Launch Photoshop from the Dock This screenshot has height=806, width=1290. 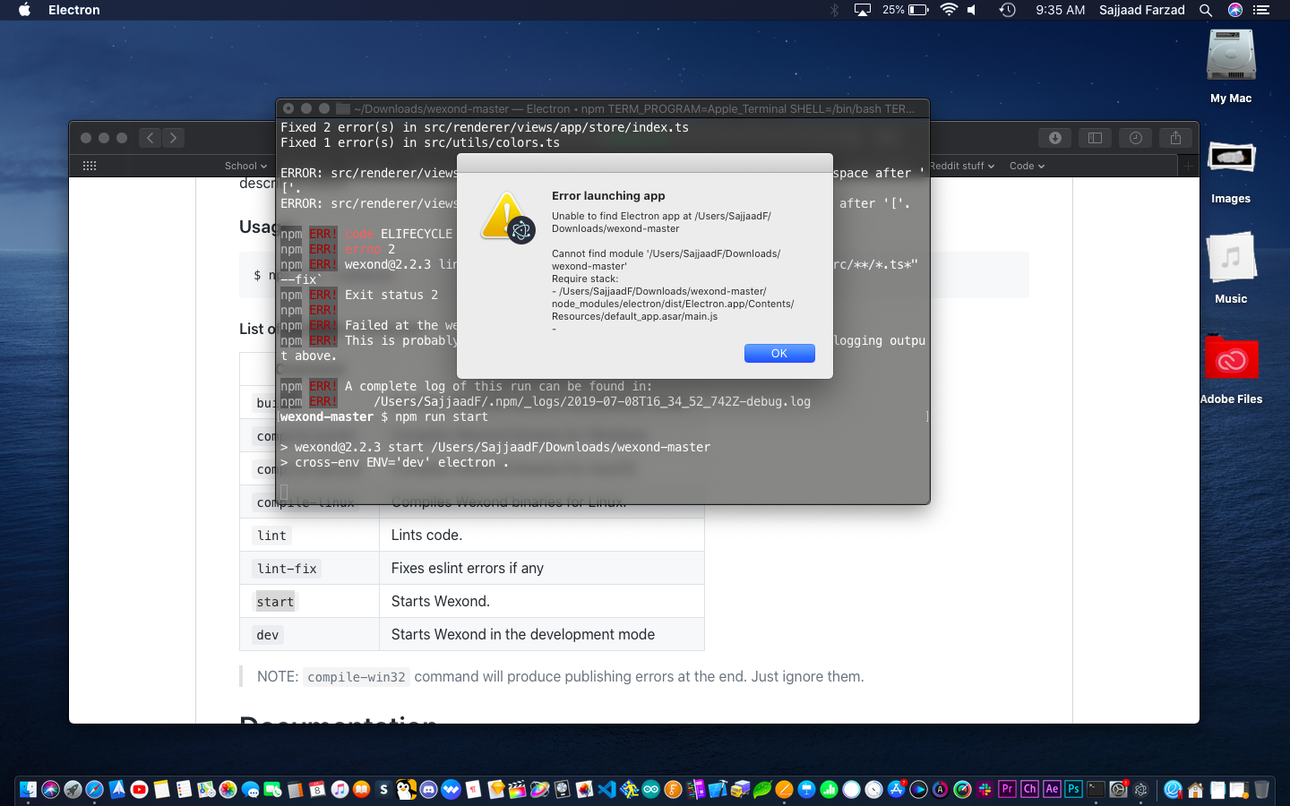[x=1071, y=790]
